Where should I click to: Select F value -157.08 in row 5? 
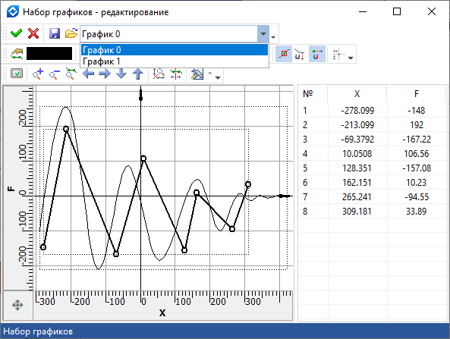coord(417,168)
